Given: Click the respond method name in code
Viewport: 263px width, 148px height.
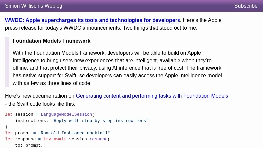Looking at the screenshot, I should pos(98,139).
